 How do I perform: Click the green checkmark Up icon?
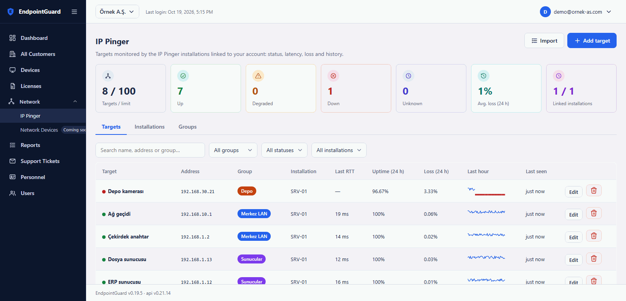click(x=183, y=76)
